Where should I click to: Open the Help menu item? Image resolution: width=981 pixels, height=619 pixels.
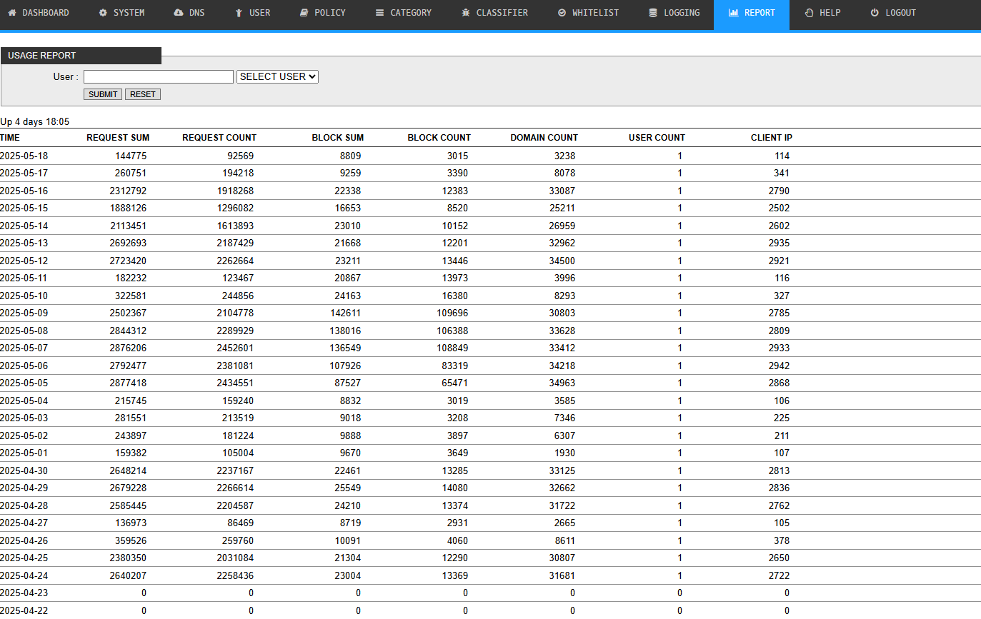point(822,13)
